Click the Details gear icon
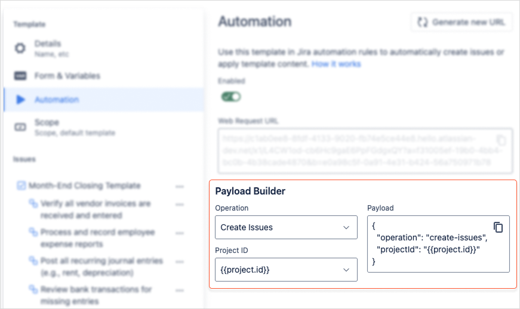This screenshot has height=309, width=520. click(x=20, y=48)
